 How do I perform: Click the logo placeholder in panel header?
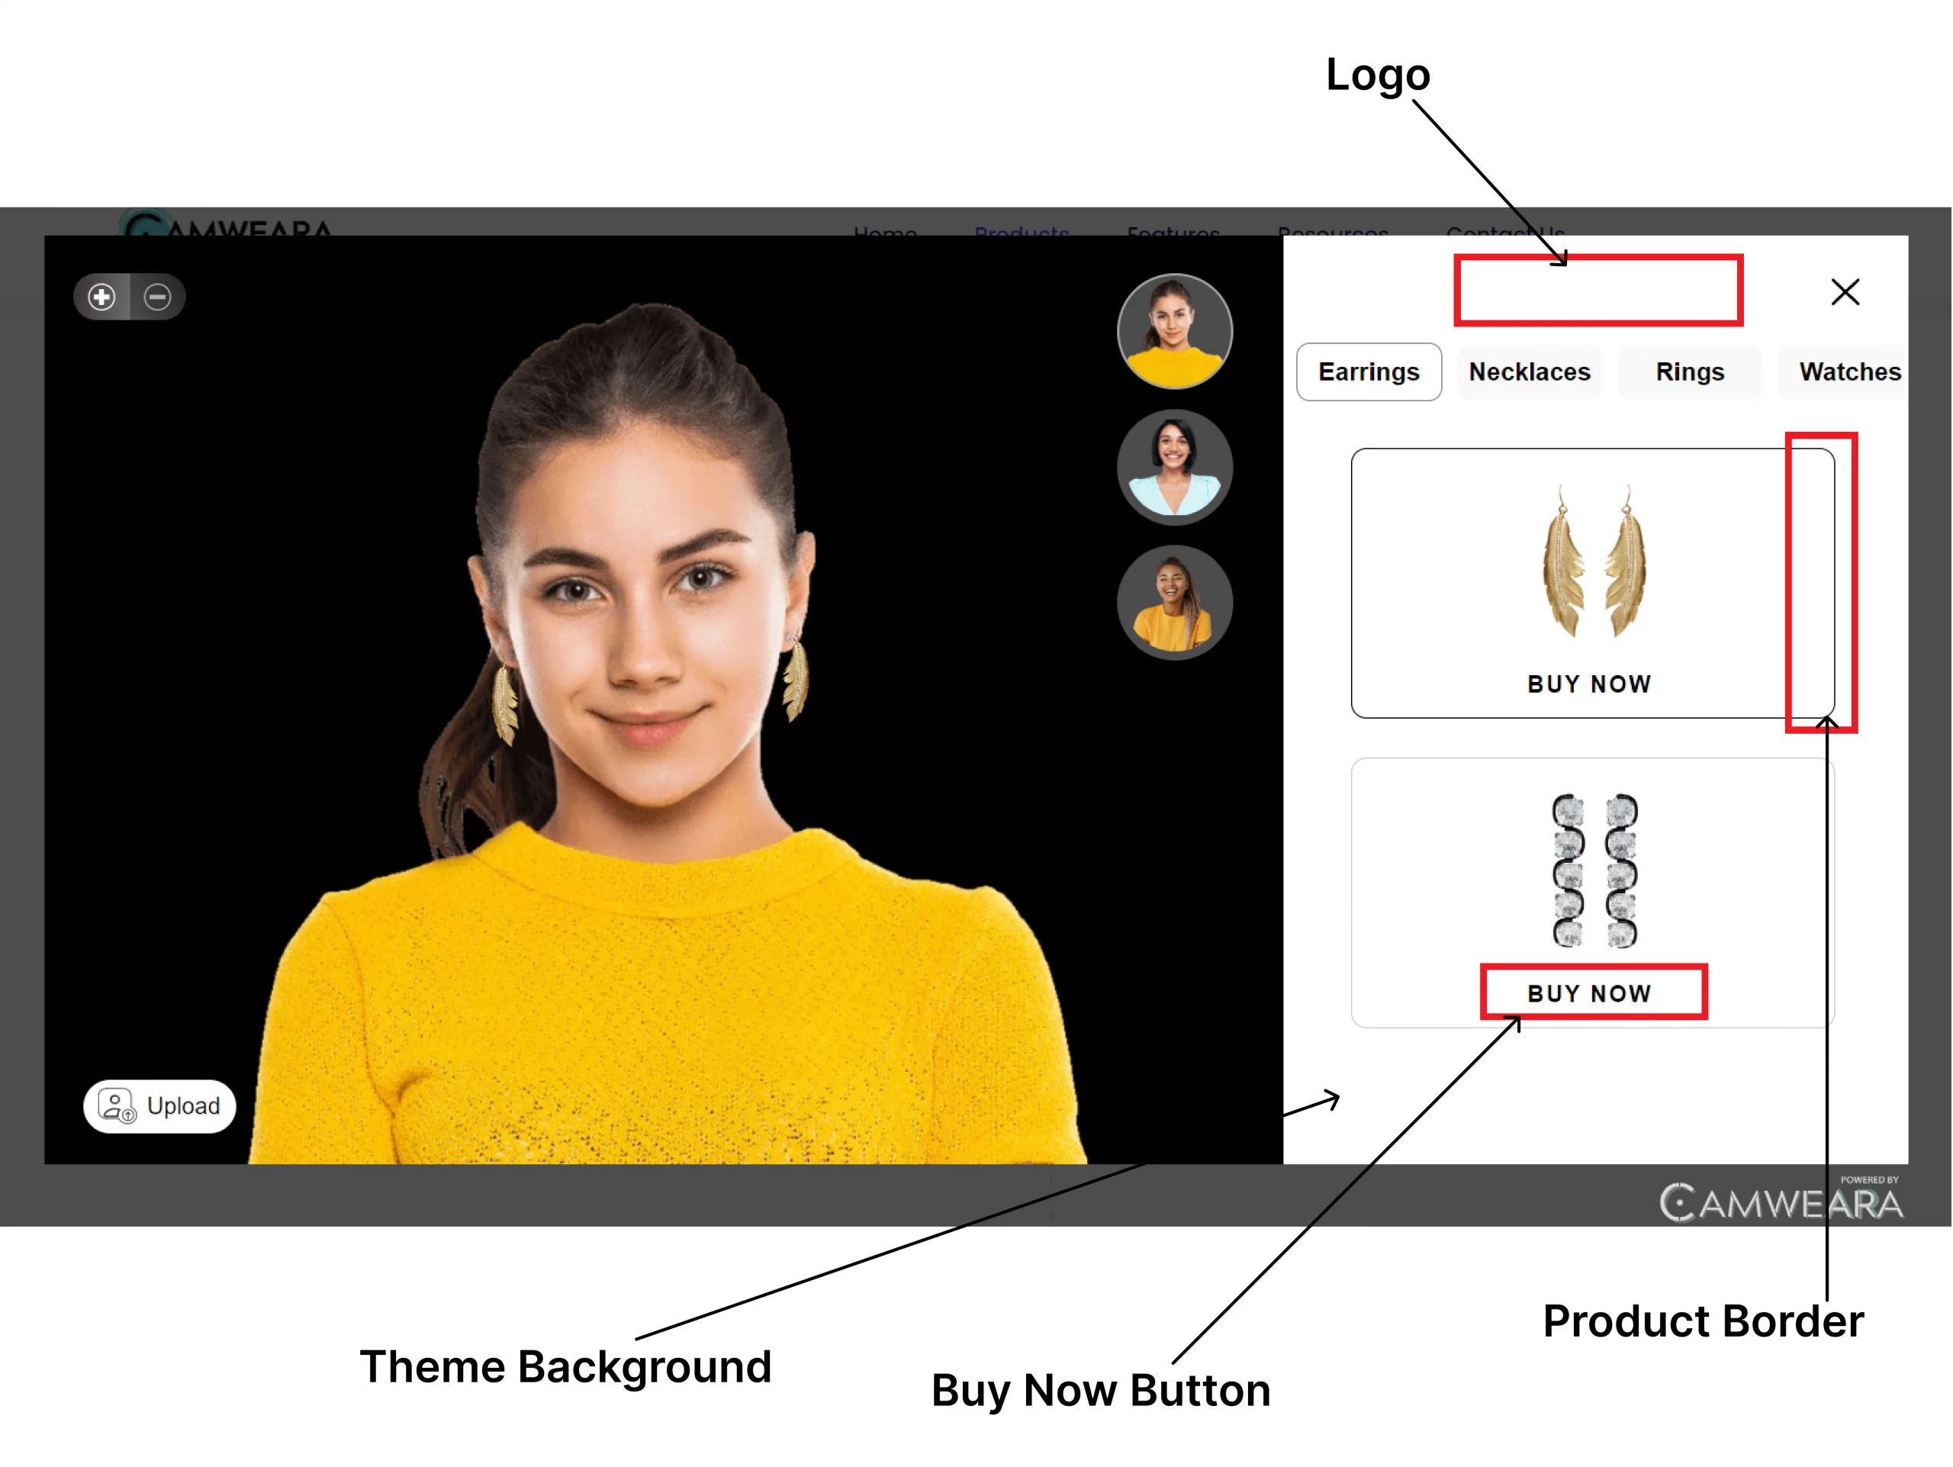(x=1598, y=291)
